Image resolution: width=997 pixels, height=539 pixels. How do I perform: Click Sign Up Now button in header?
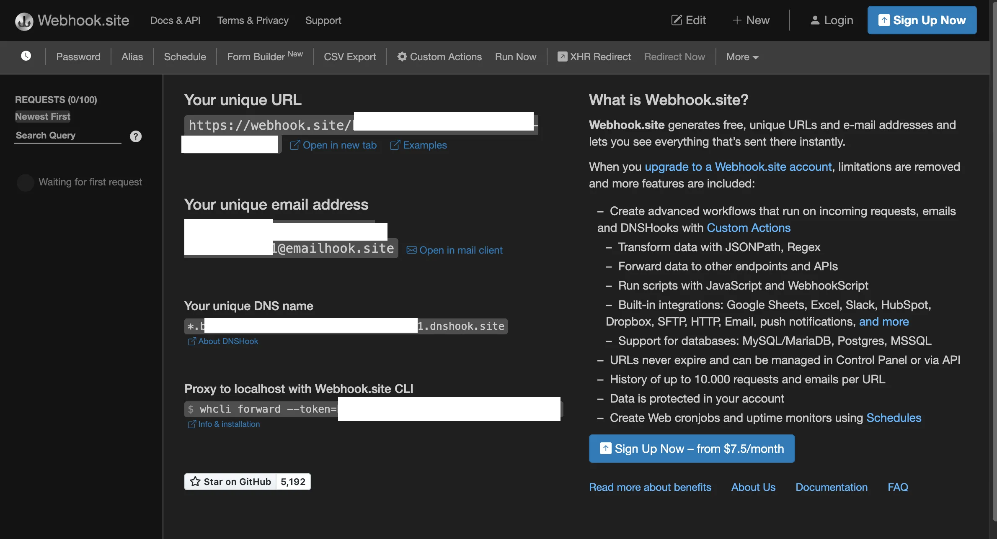click(922, 20)
